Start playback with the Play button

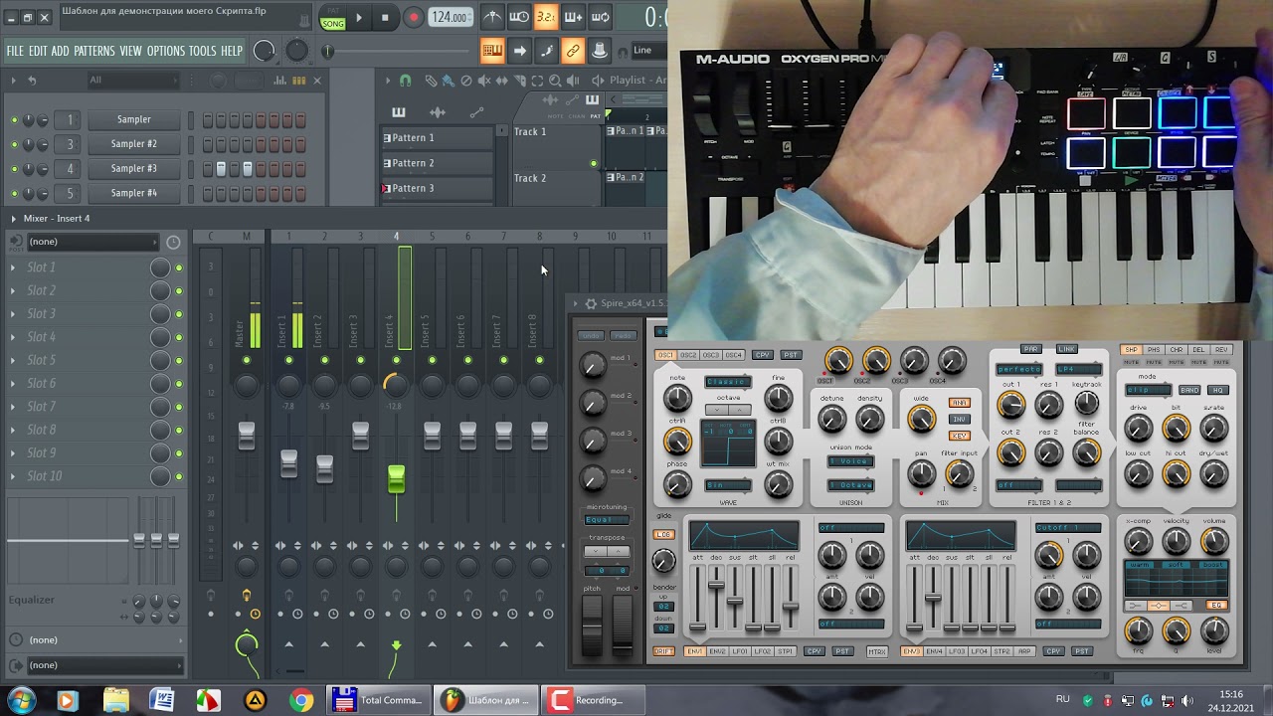point(359,17)
